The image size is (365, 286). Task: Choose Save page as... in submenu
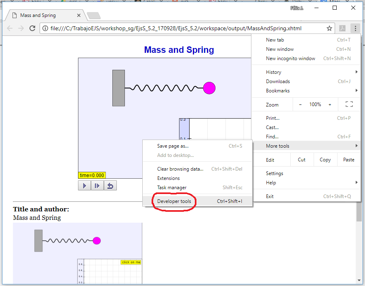coord(197,146)
